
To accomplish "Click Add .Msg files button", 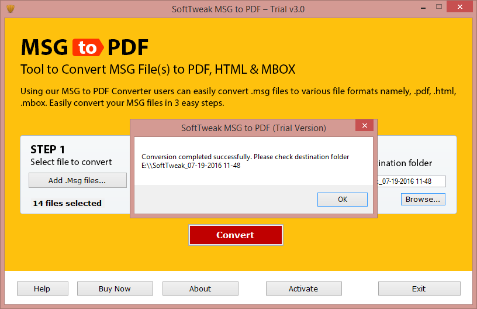I will pos(78,180).
